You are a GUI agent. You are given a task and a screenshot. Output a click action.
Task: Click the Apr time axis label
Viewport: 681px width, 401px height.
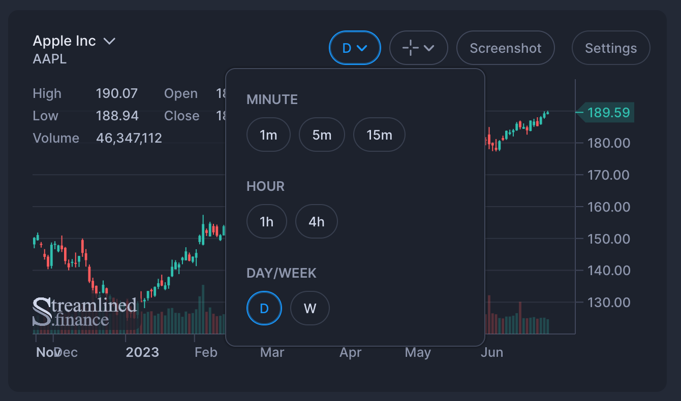[351, 352]
